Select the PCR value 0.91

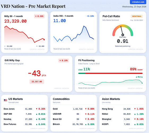[x=123, y=41]
